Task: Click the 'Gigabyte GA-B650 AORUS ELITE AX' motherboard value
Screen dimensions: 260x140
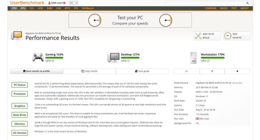Action: 213,83
